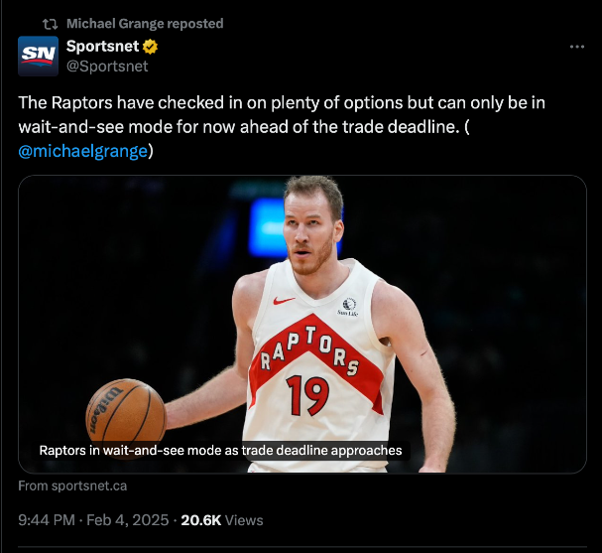
Task: Click the 9:44 PM timestamp
Action: tap(48, 519)
